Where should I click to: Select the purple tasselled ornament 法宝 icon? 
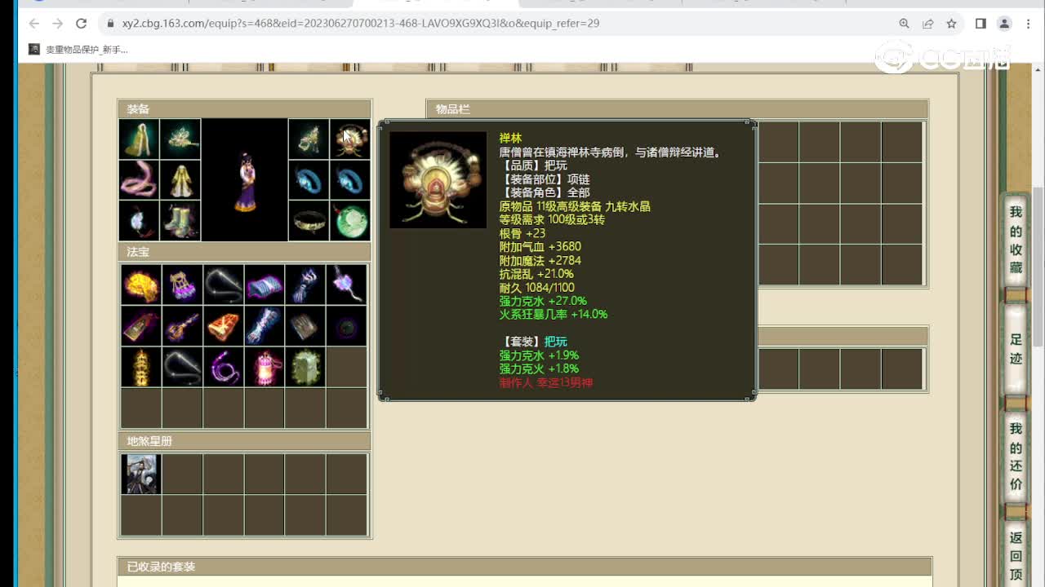tap(182, 285)
